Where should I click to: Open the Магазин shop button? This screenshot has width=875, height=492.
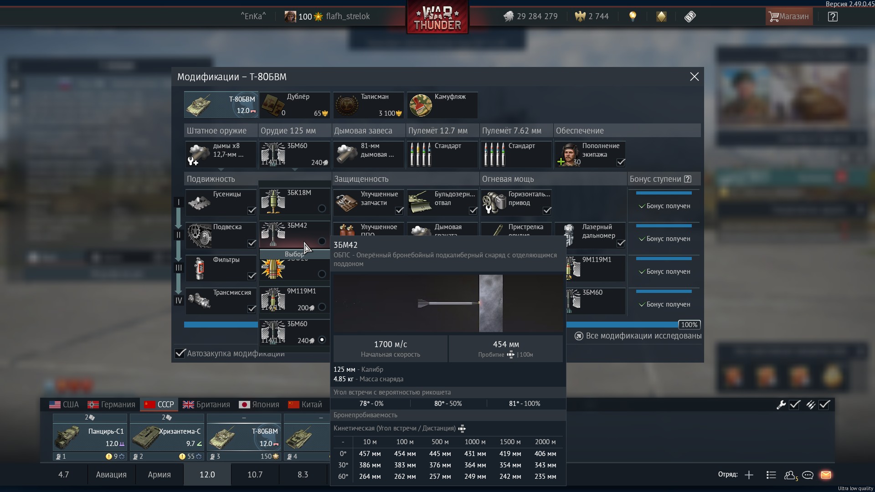click(789, 17)
